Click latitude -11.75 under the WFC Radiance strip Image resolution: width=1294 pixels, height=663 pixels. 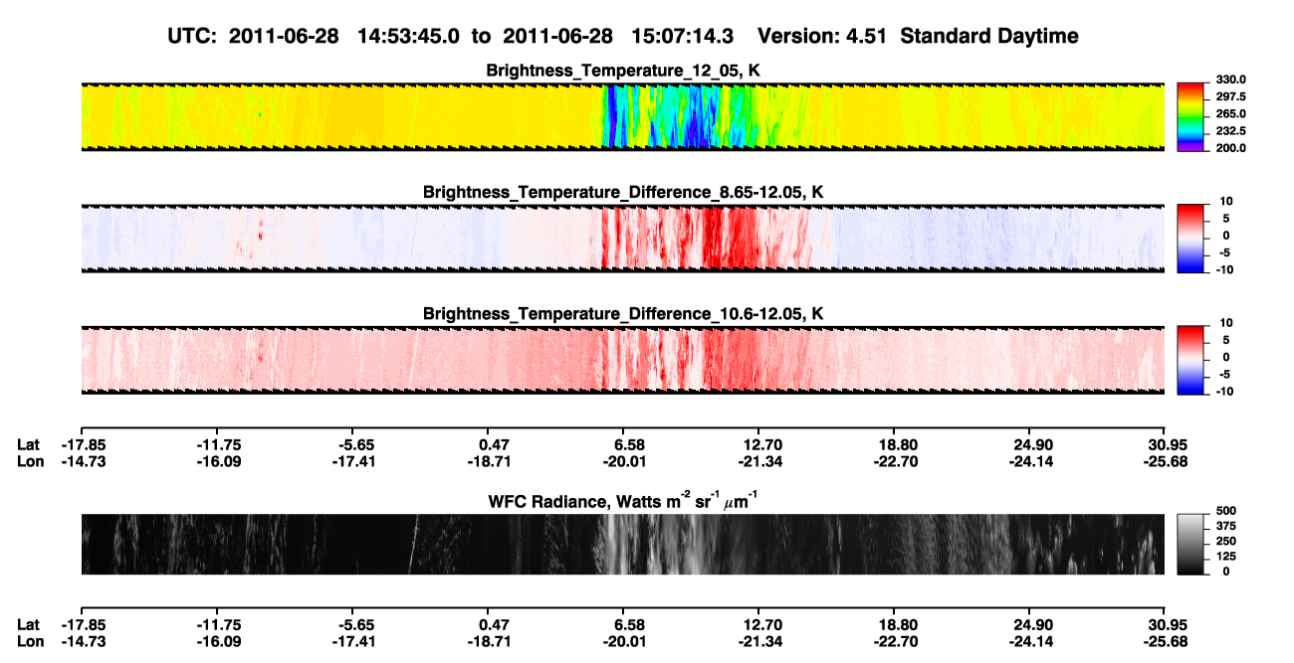[x=217, y=624]
